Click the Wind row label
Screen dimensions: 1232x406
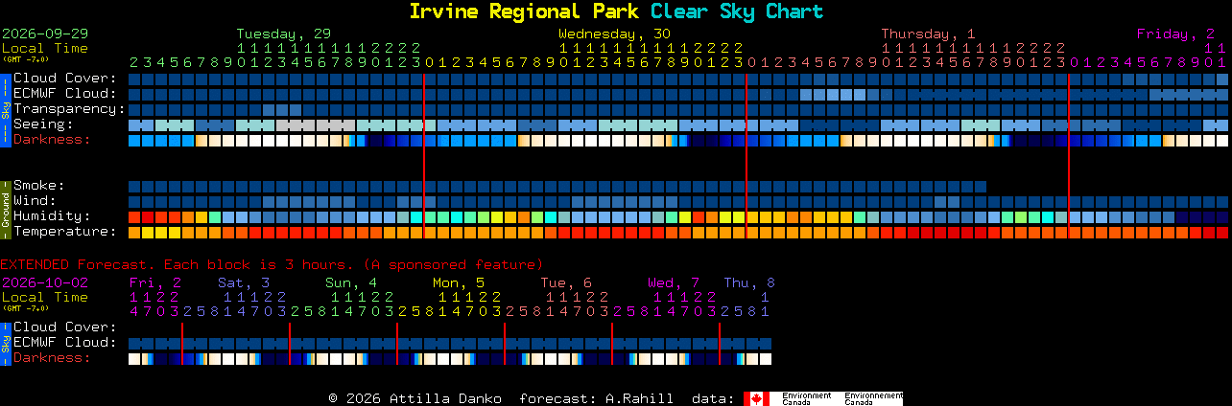(x=35, y=201)
